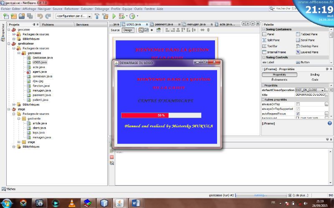The width and height of the screenshot is (334, 208).
Task: Toggle the background property checkbox
Action: (x=298, y=118)
